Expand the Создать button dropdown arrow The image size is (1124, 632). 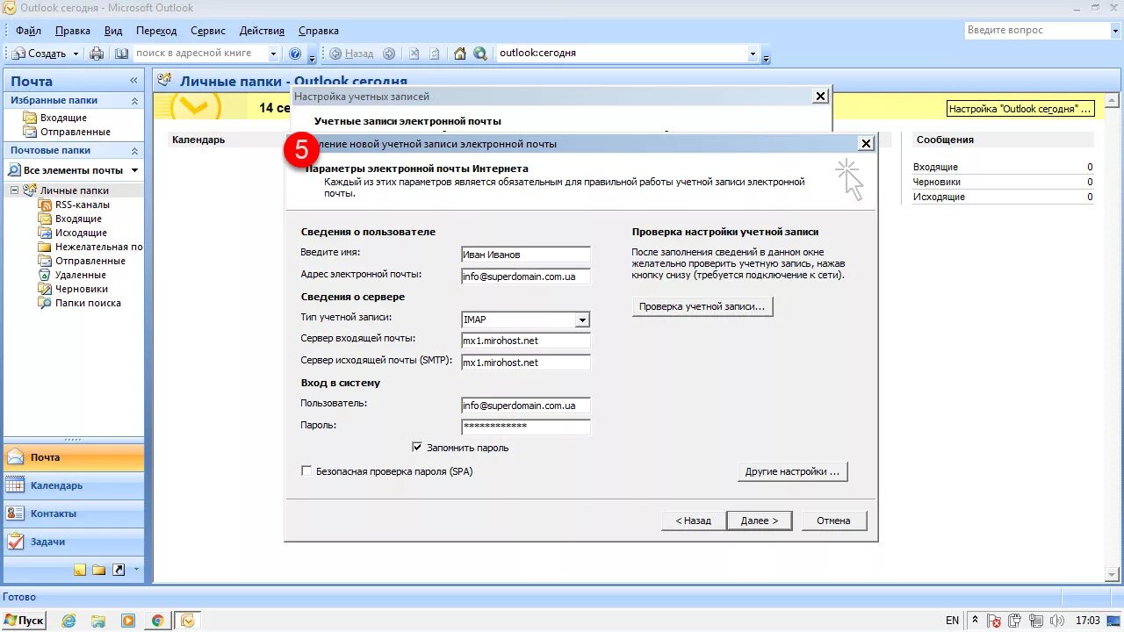pos(76,54)
